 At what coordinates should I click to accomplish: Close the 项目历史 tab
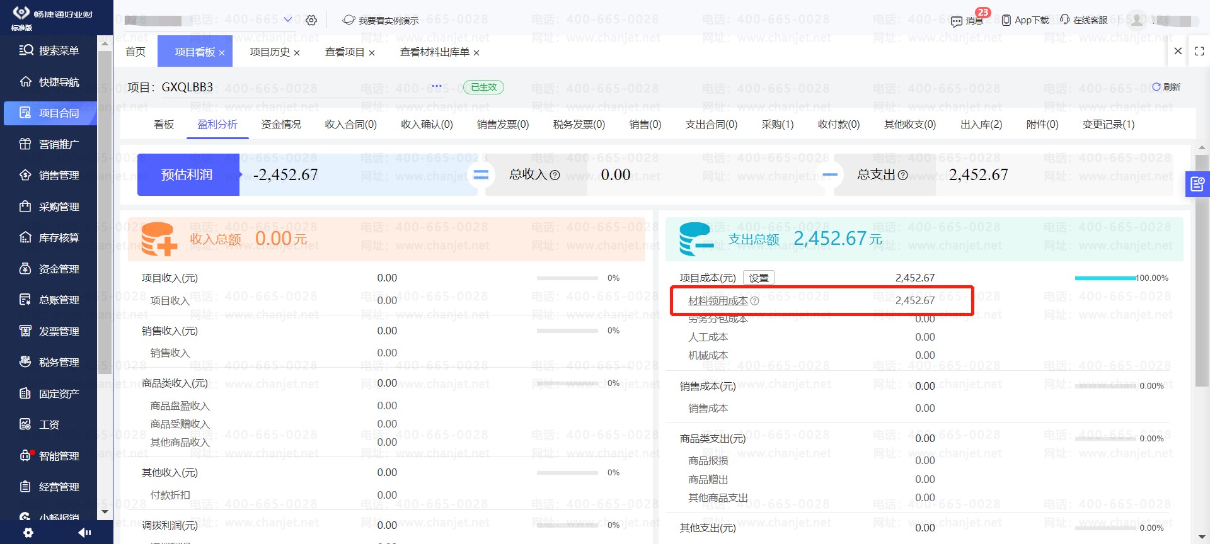[297, 53]
